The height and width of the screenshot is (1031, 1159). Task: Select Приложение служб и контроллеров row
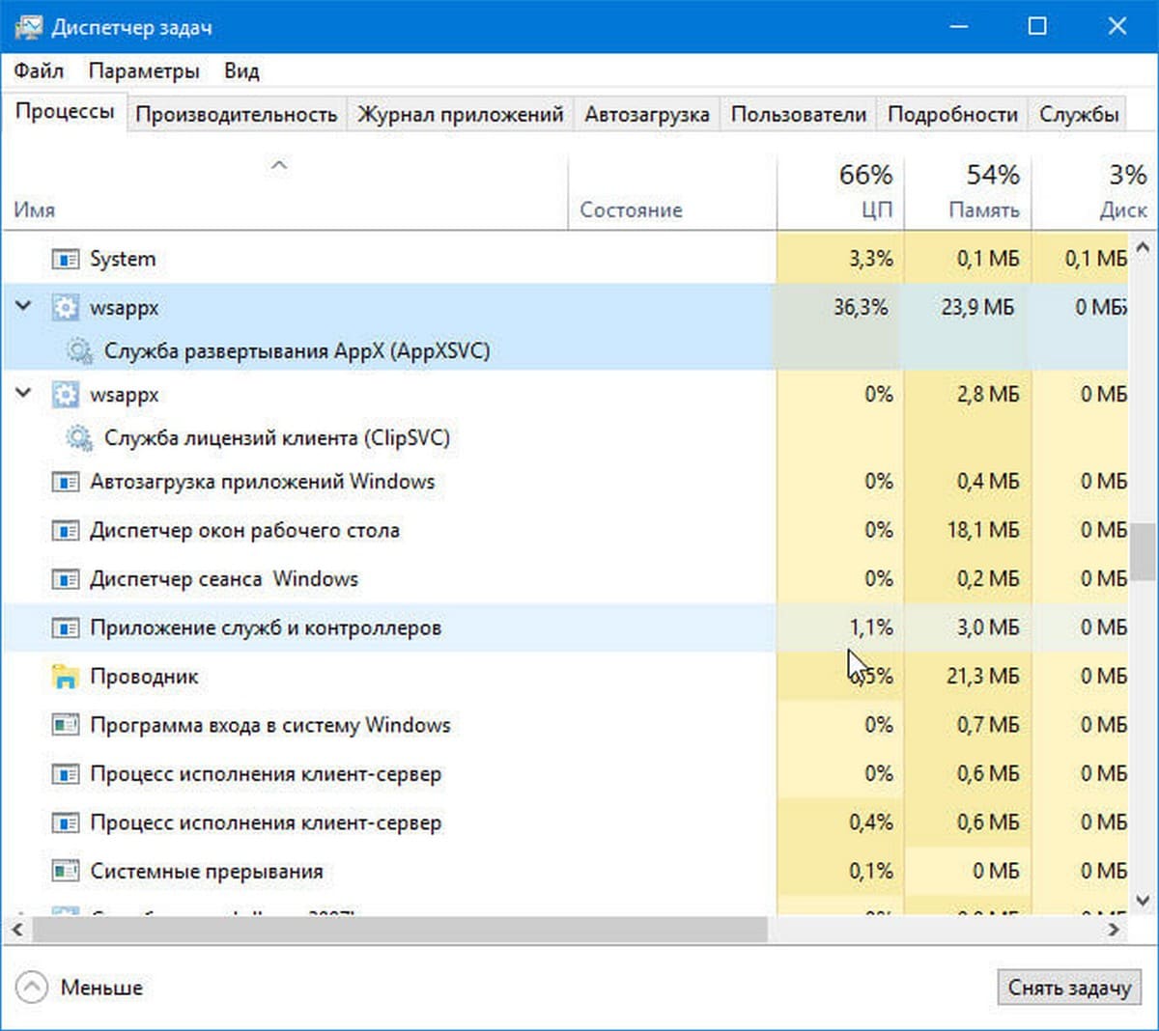coord(565,627)
